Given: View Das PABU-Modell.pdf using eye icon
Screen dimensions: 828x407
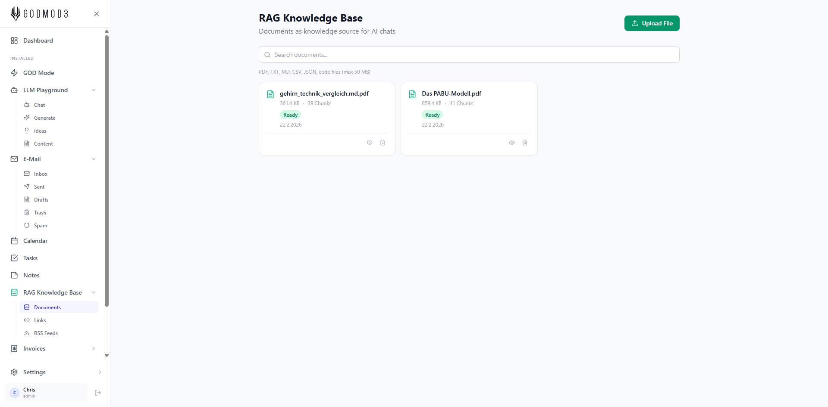Looking at the screenshot, I should [512, 143].
